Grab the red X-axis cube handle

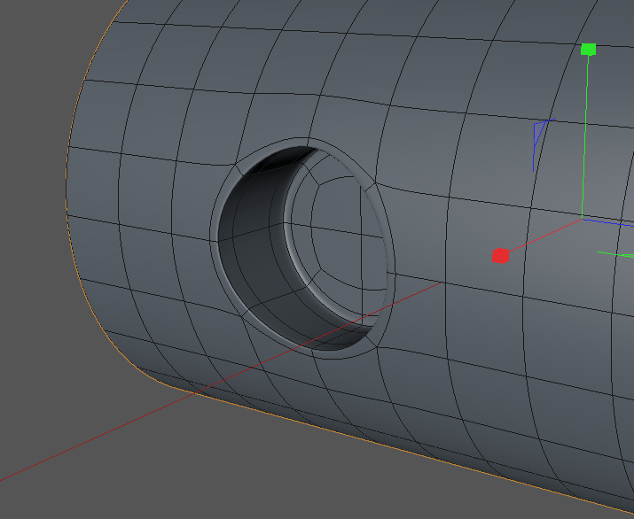click(x=501, y=256)
